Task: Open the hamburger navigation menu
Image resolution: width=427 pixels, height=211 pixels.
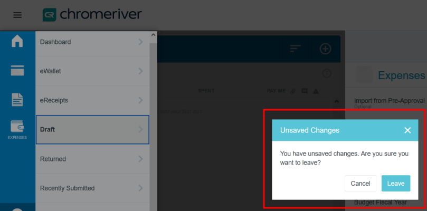Action: tap(17, 15)
